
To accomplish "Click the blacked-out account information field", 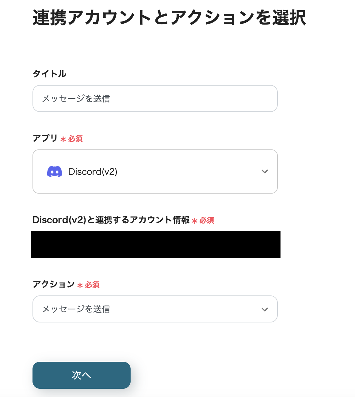I will (155, 244).
